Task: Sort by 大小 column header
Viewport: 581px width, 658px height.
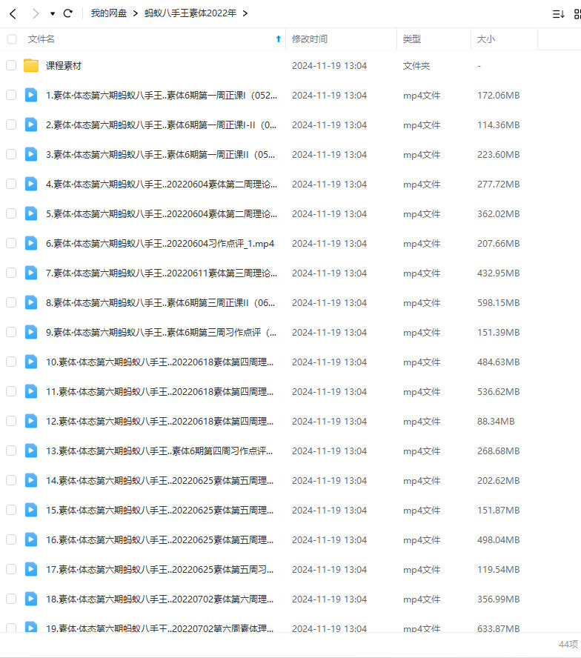Action: pyautogui.click(x=486, y=39)
